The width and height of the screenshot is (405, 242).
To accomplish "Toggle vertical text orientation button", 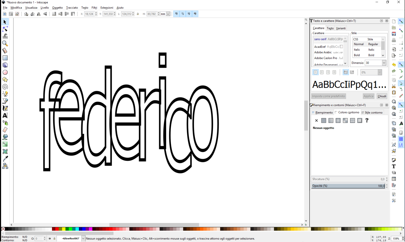I will [352, 72].
